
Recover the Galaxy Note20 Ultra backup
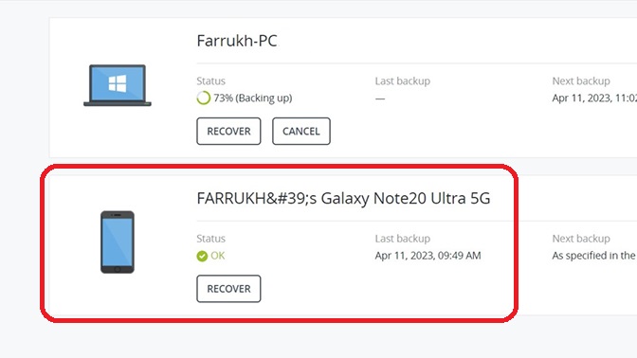click(228, 289)
